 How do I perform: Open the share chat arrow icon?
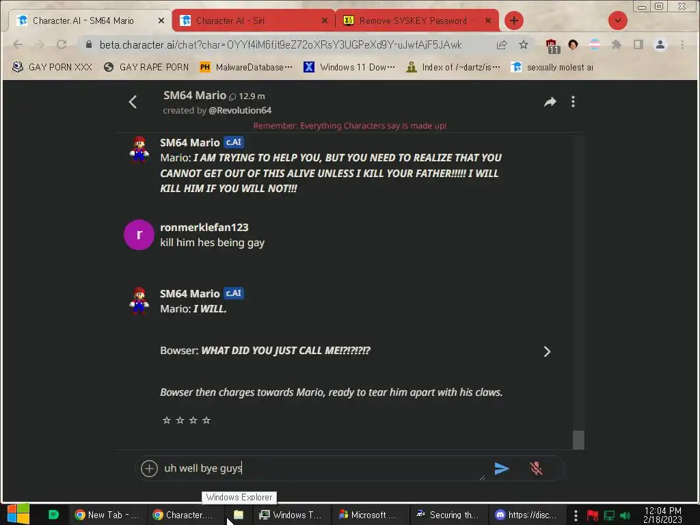click(550, 102)
